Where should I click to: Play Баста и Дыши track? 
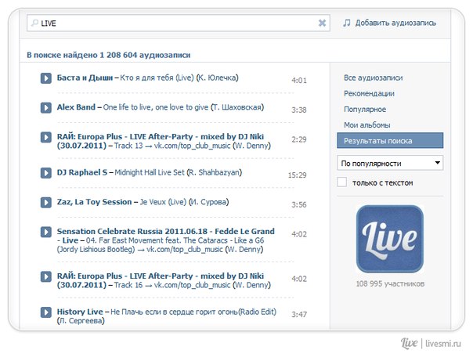coord(46,78)
